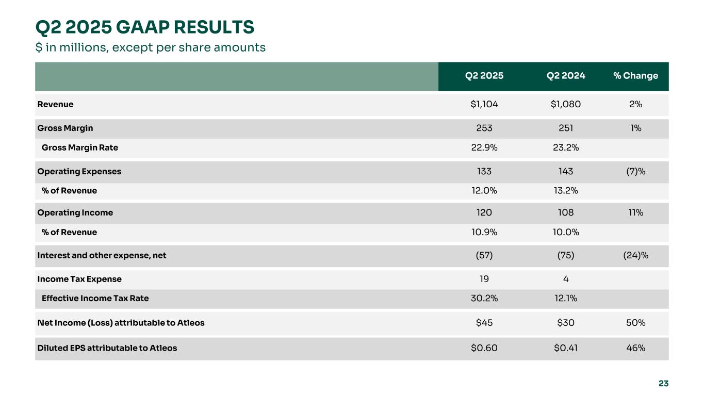
Task: Click the $1,080 revenue value
Action: point(566,104)
